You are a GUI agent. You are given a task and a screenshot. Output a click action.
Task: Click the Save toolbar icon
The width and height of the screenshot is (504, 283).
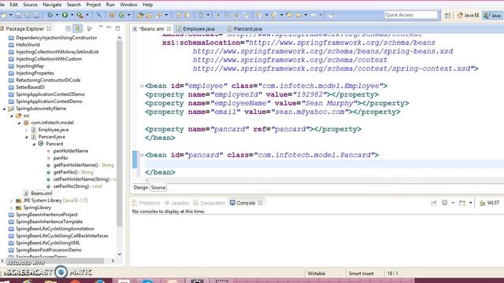[x=18, y=15]
